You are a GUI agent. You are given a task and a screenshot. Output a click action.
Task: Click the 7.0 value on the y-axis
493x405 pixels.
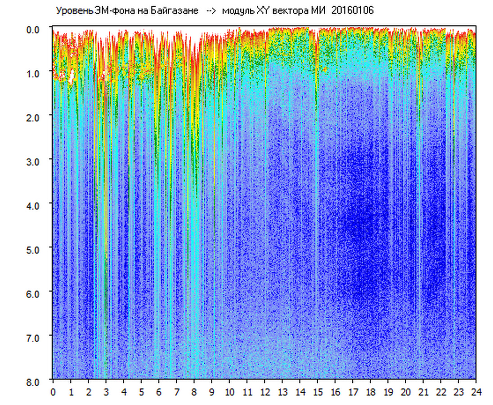(34, 337)
